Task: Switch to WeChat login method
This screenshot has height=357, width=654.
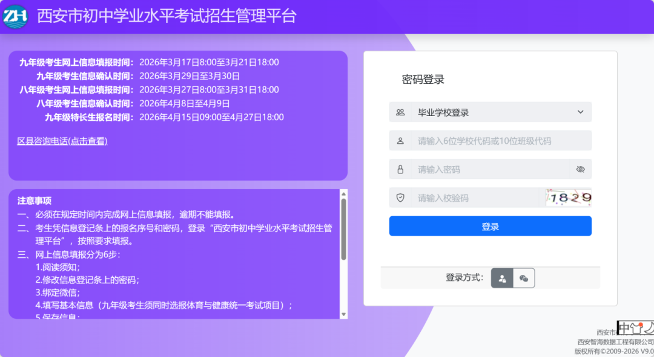Action: [x=523, y=278]
